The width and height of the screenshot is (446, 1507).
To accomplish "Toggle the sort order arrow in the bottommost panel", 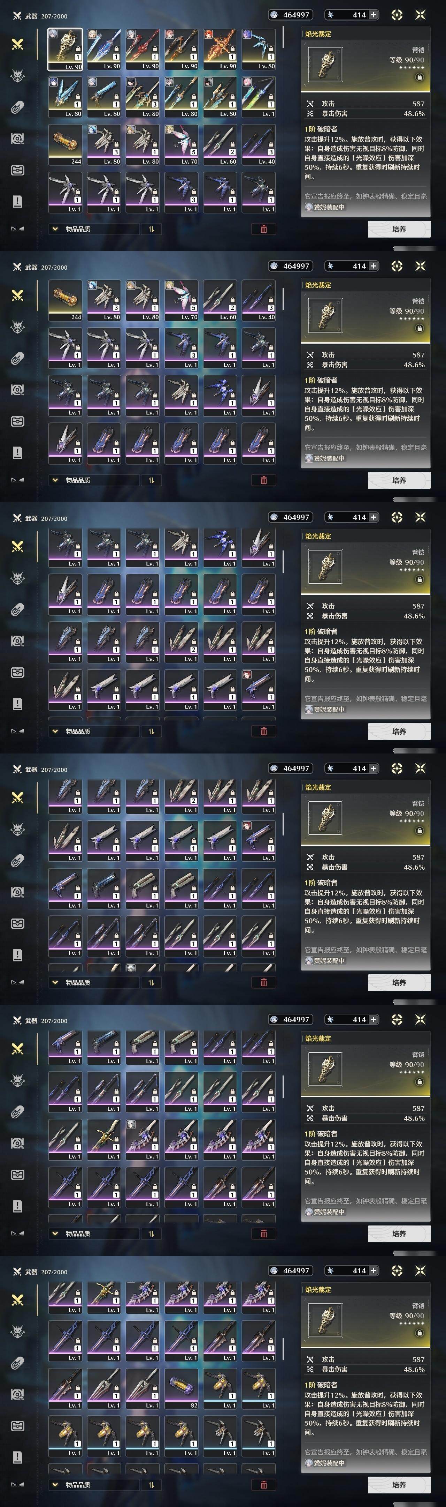I will coord(151,1484).
